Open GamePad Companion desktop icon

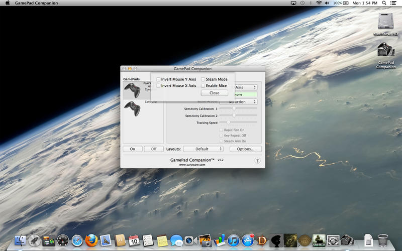click(386, 51)
